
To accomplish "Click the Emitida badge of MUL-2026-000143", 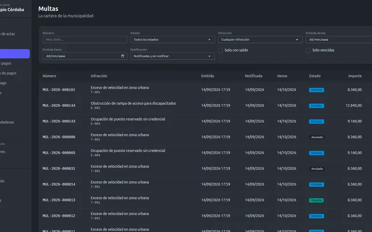I will (317, 122).
